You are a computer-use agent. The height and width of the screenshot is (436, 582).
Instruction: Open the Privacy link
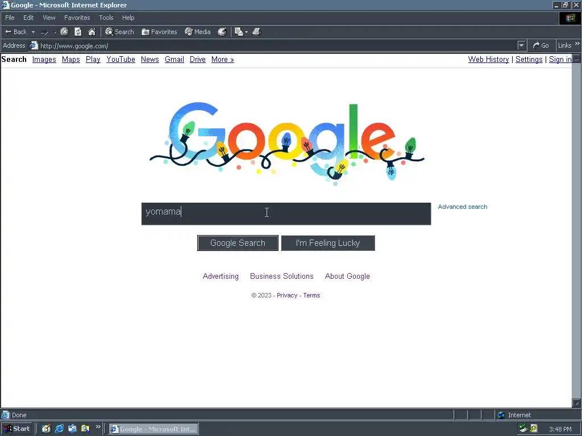287,295
